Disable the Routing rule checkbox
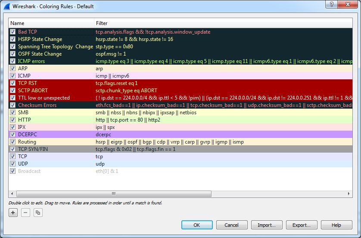Image resolution: width=361 pixels, height=238 pixels. tap(13, 142)
